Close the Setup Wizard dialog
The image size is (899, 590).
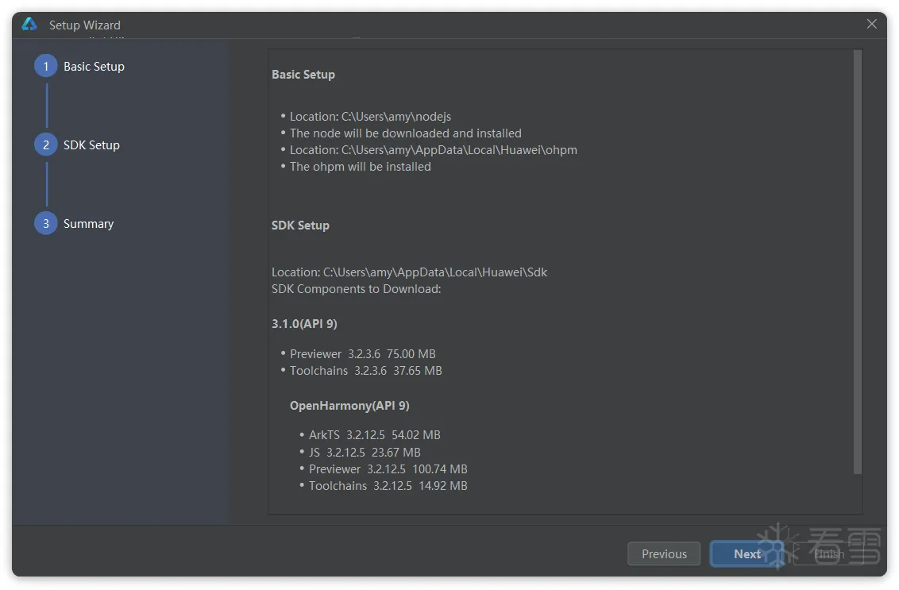(x=871, y=25)
